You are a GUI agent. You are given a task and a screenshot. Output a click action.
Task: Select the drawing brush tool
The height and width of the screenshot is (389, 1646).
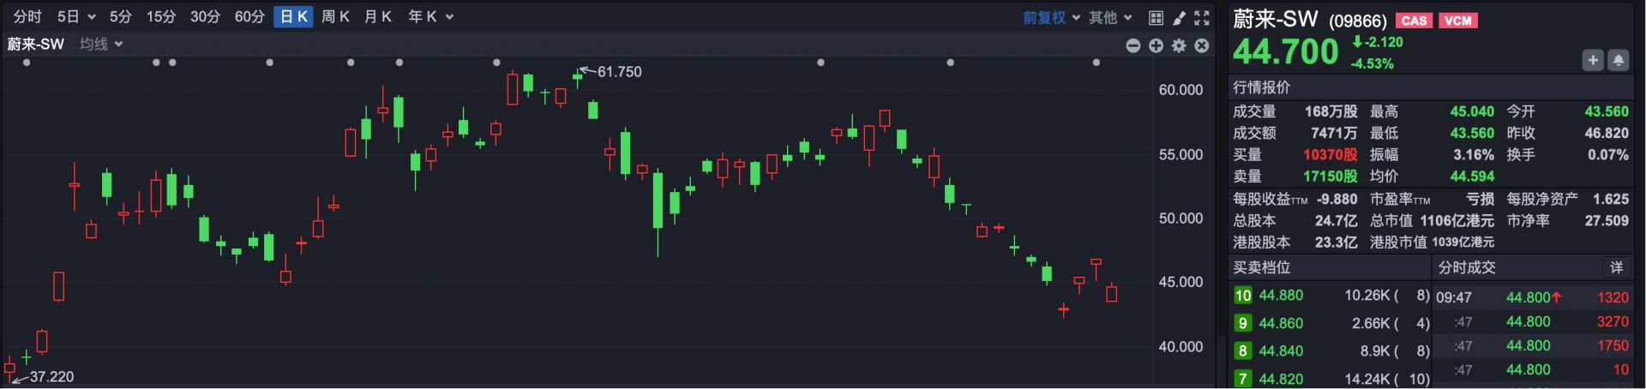point(1179,17)
